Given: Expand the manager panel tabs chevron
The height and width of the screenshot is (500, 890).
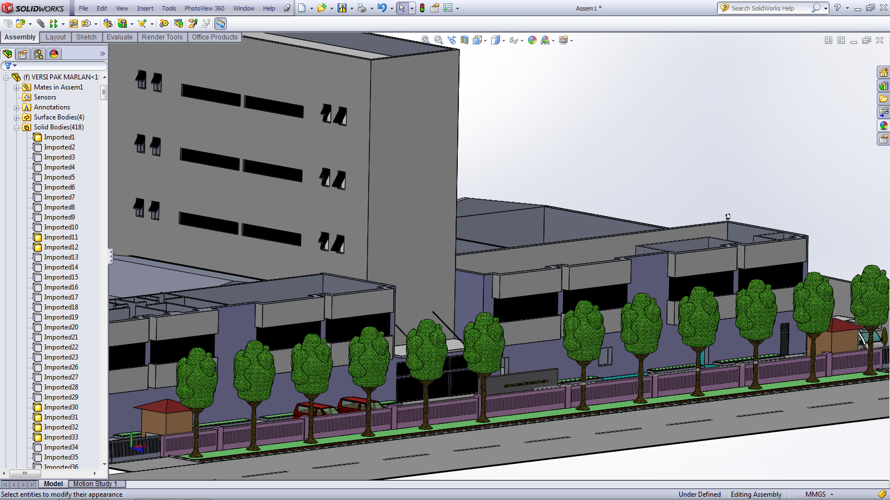Looking at the screenshot, I should point(102,54).
